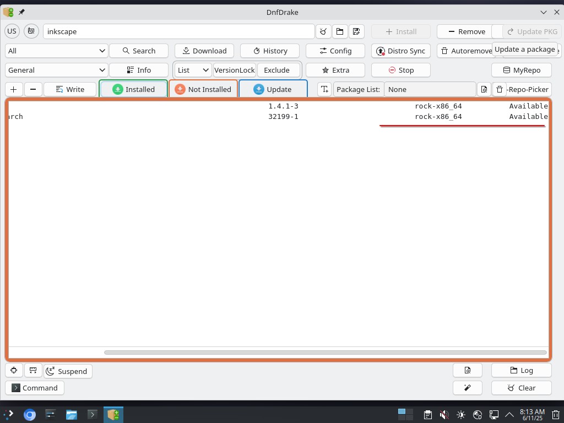This screenshot has width=564, height=423.
Task: Open the Log
Action: [521, 371]
